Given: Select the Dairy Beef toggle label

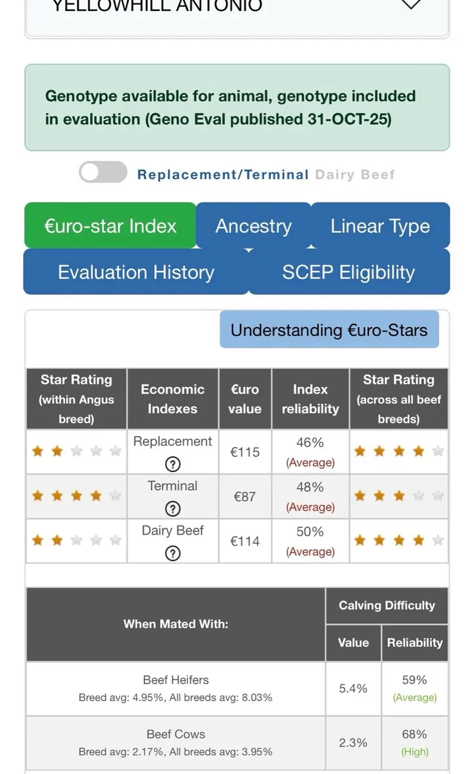Looking at the screenshot, I should pos(354,175).
